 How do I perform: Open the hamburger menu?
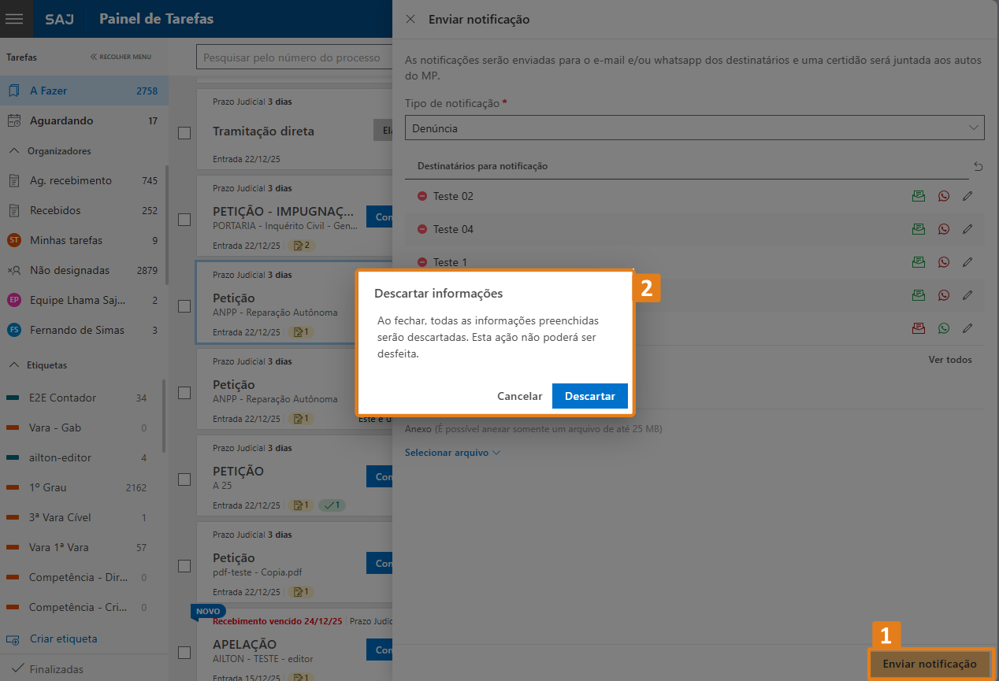16,19
